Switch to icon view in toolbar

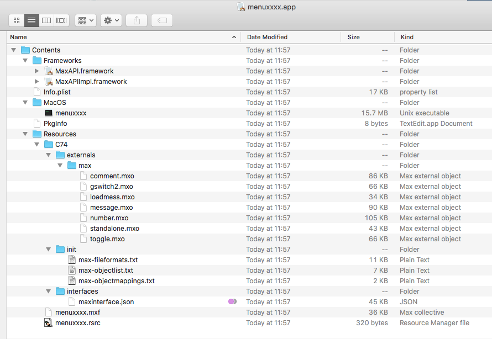[17, 20]
